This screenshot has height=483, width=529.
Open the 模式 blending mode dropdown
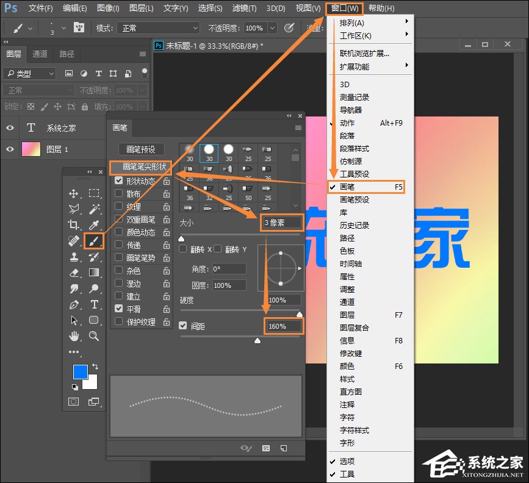click(x=157, y=27)
